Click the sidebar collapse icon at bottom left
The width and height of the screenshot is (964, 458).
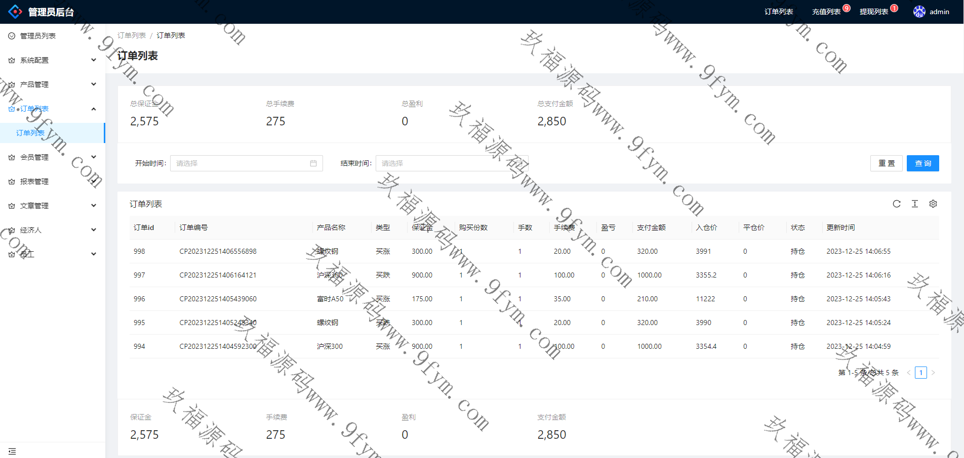tap(12, 451)
